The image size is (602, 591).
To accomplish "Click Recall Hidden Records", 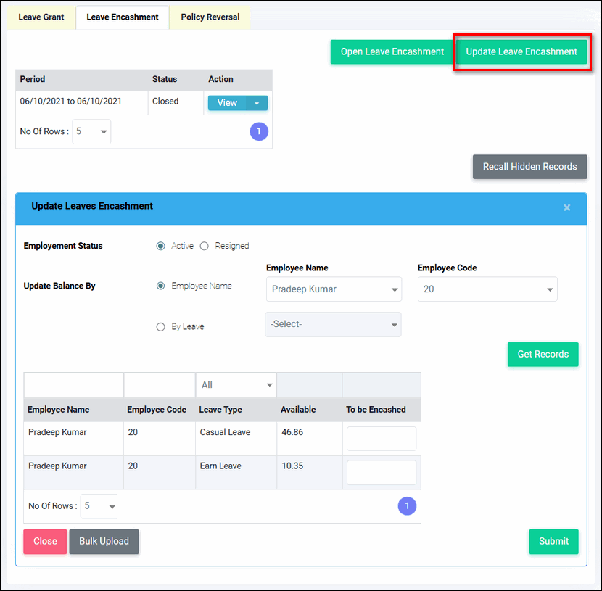I will (x=529, y=167).
